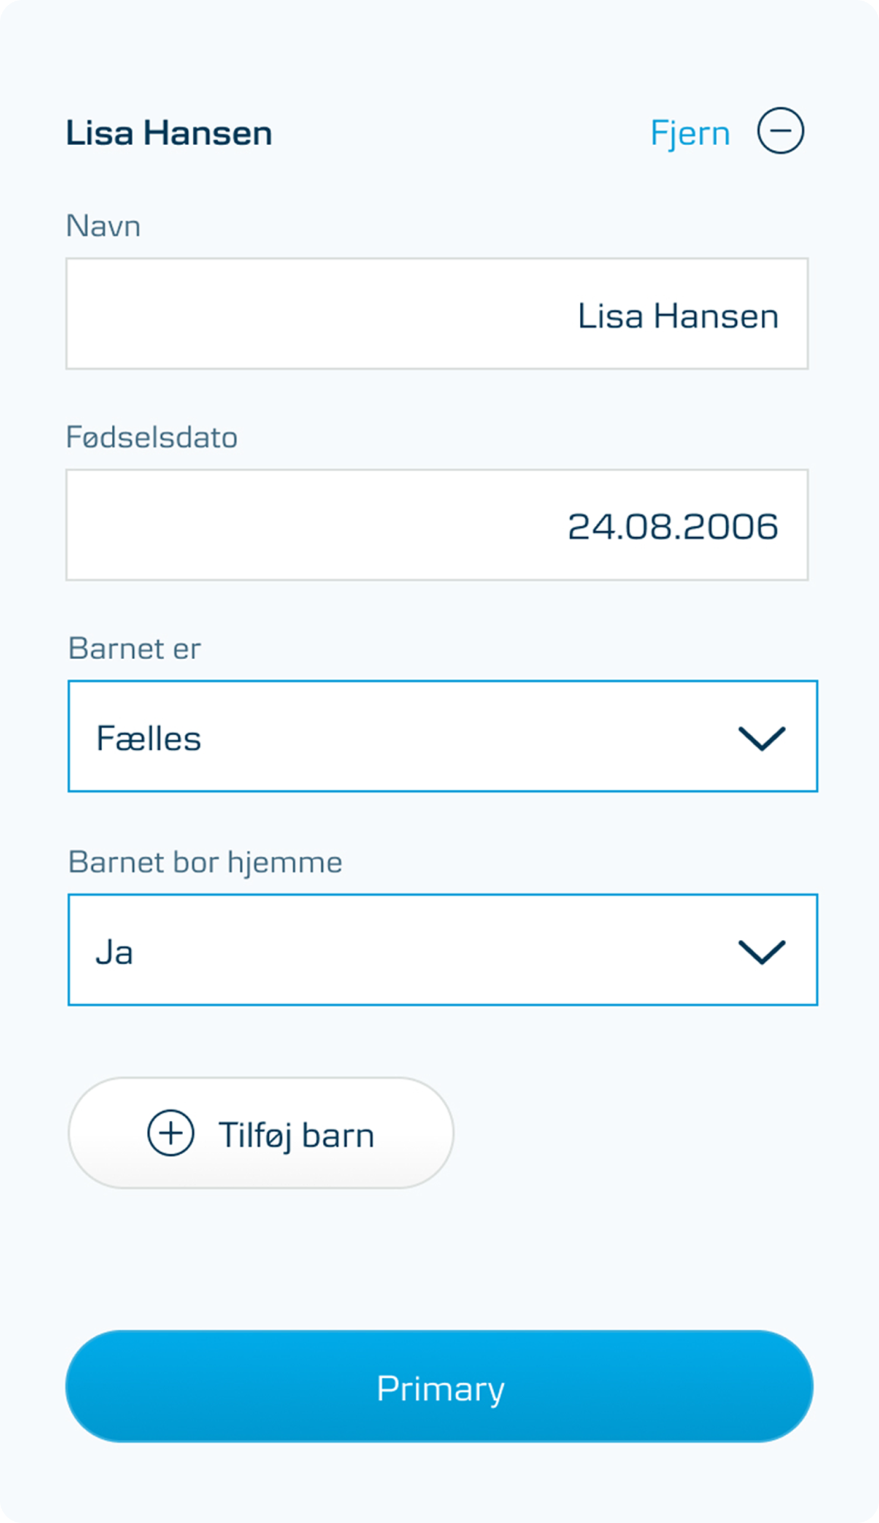
Task: Click the Fødselsdato field label
Action: coord(152,437)
